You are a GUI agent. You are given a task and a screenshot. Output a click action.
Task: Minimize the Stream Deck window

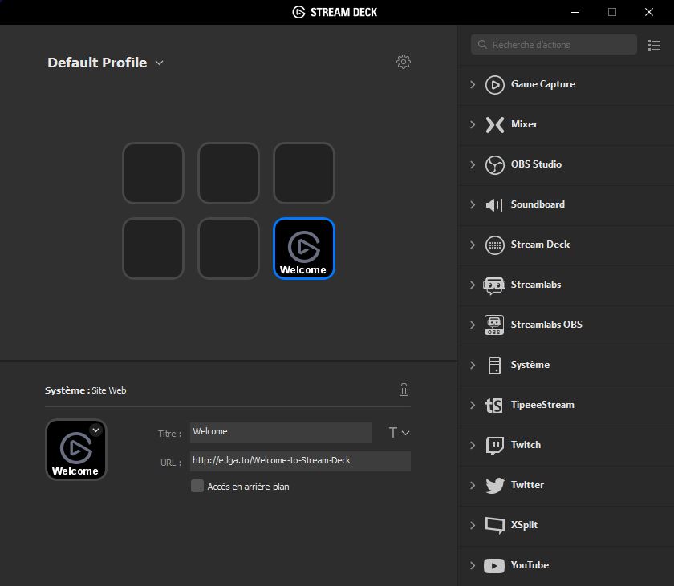575,12
